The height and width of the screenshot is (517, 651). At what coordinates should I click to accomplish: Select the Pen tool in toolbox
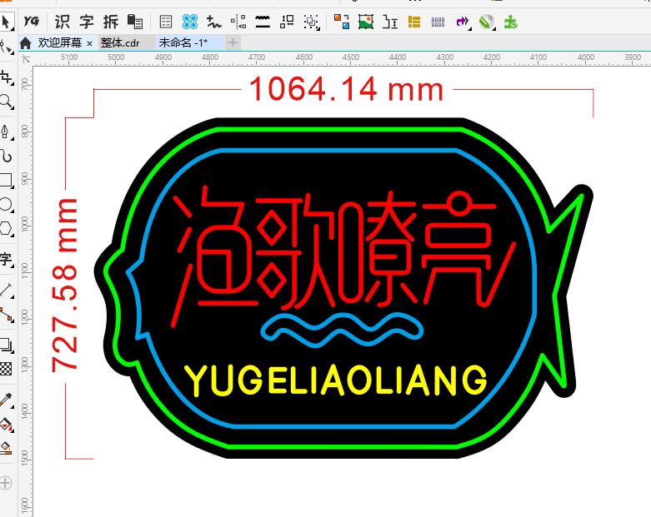coord(6,132)
